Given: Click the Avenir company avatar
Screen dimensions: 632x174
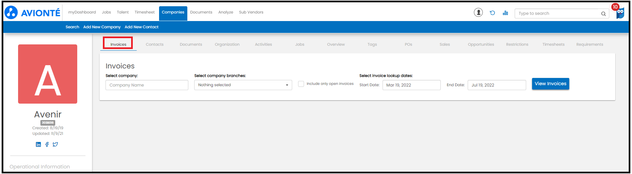Looking at the screenshot, I should coord(48,74).
